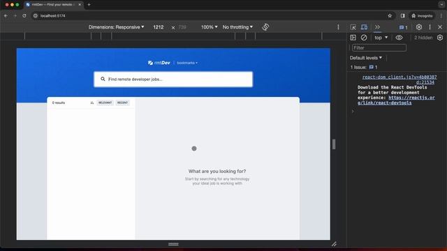Click the search magnifier icon

click(103, 79)
